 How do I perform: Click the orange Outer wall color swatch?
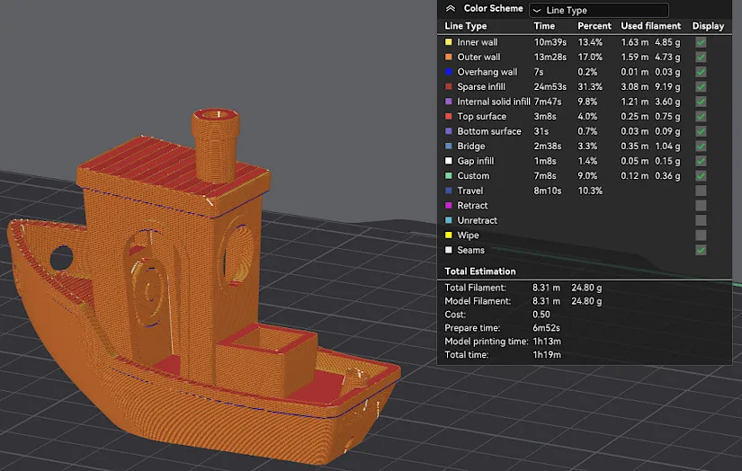tap(449, 57)
